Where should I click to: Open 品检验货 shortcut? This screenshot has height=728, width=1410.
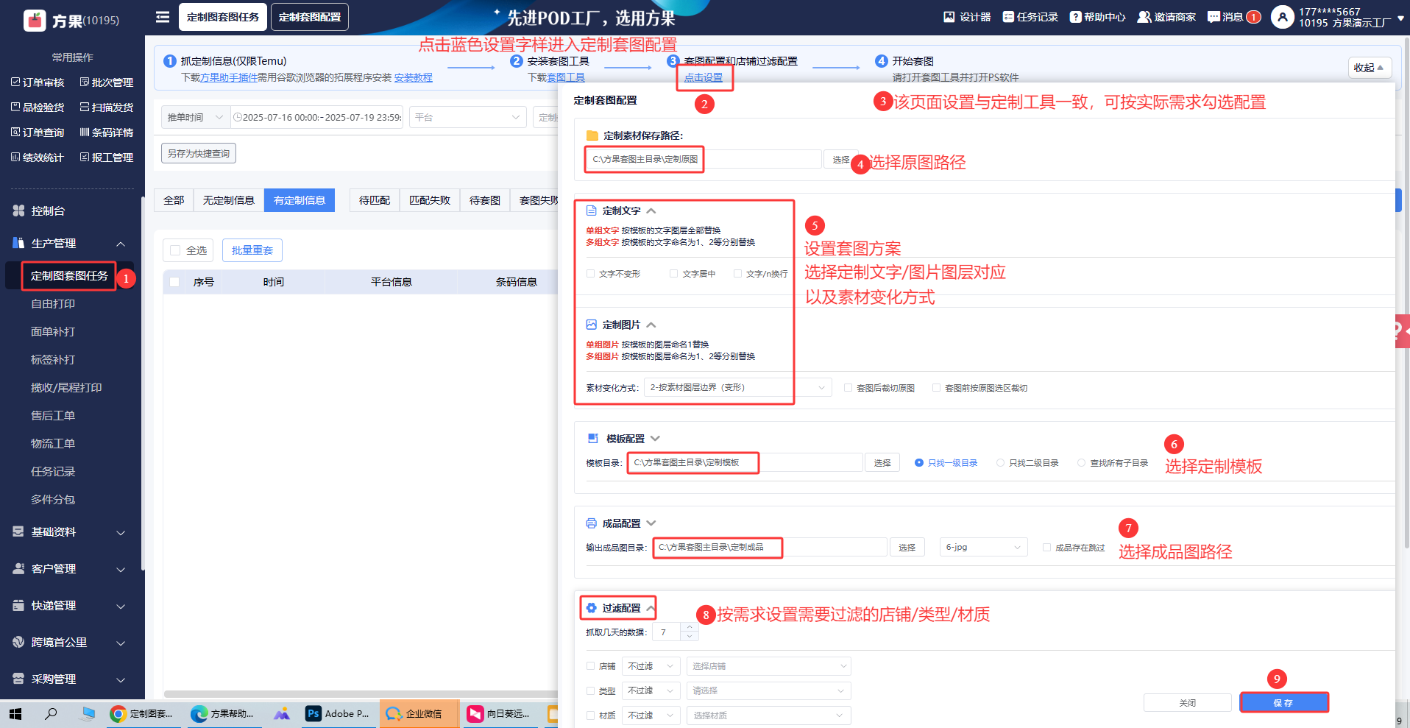pos(38,107)
